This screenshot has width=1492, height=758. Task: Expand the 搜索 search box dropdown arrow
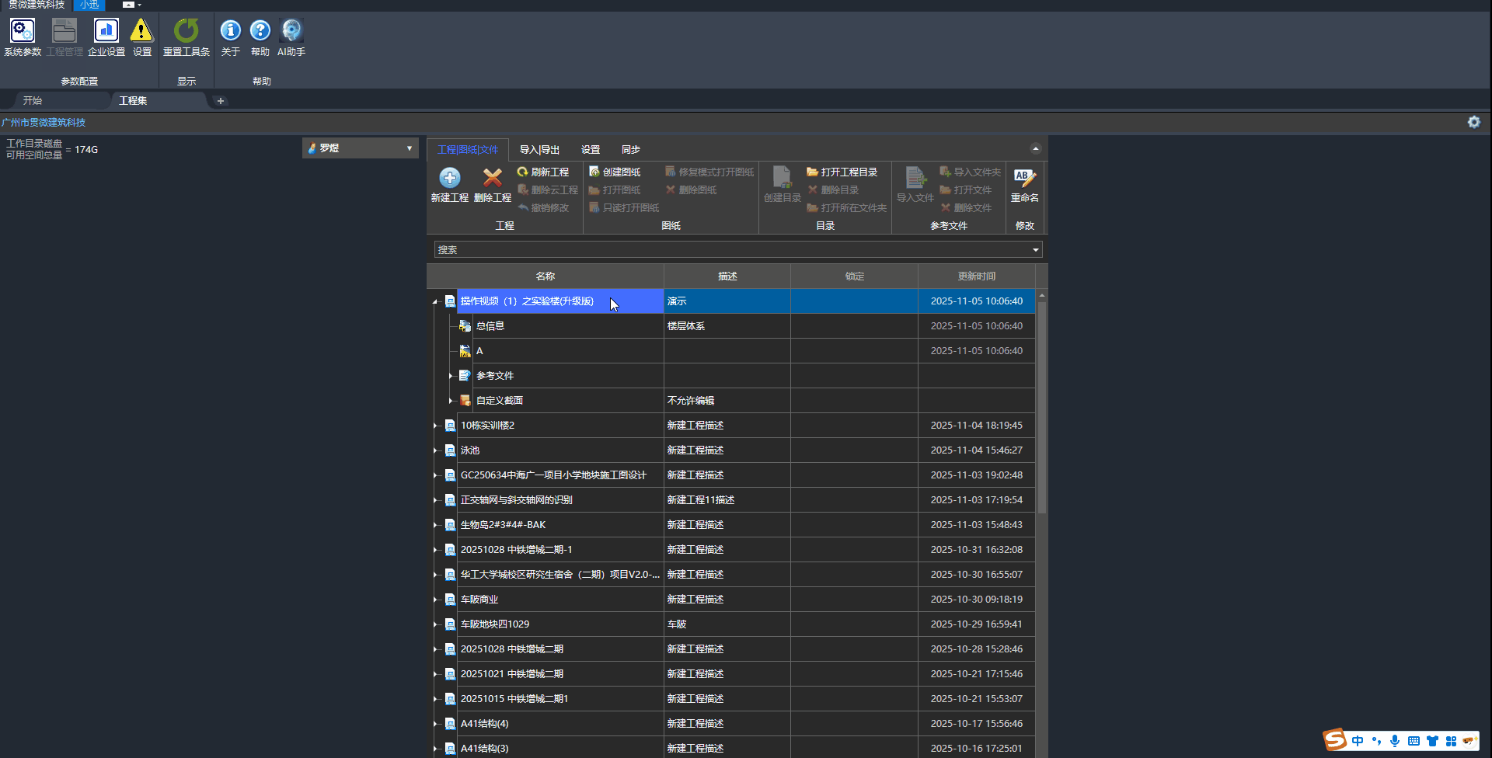(x=1035, y=250)
